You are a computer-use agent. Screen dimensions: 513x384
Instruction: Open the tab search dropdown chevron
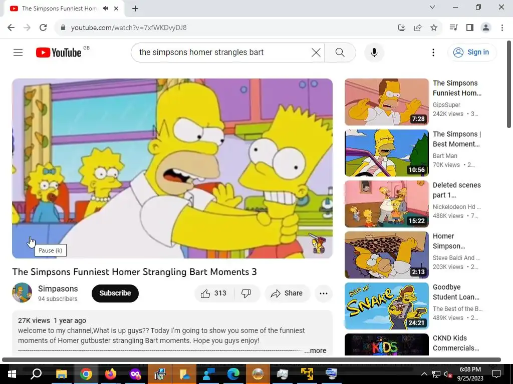(x=432, y=7)
